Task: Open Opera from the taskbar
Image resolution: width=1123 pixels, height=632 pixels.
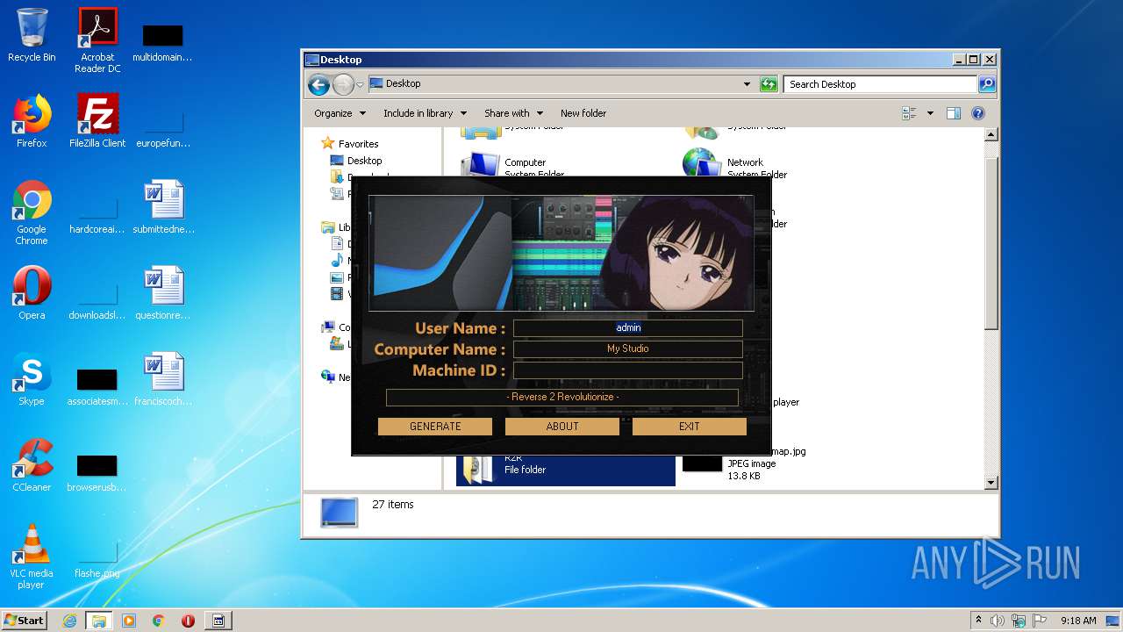Action: point(188,621)
